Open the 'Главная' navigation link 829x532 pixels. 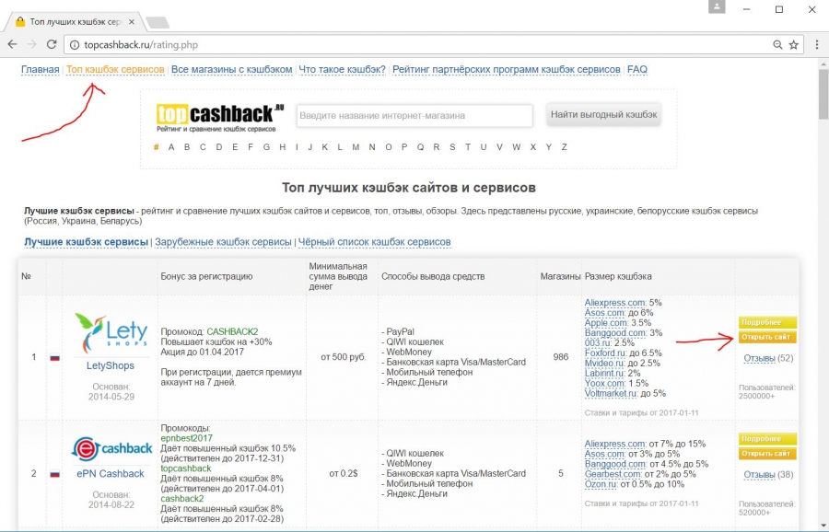point(41,69)
